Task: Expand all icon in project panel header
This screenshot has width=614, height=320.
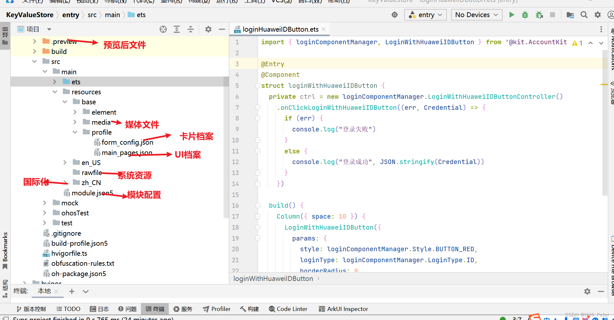Action: pos(177,29)
